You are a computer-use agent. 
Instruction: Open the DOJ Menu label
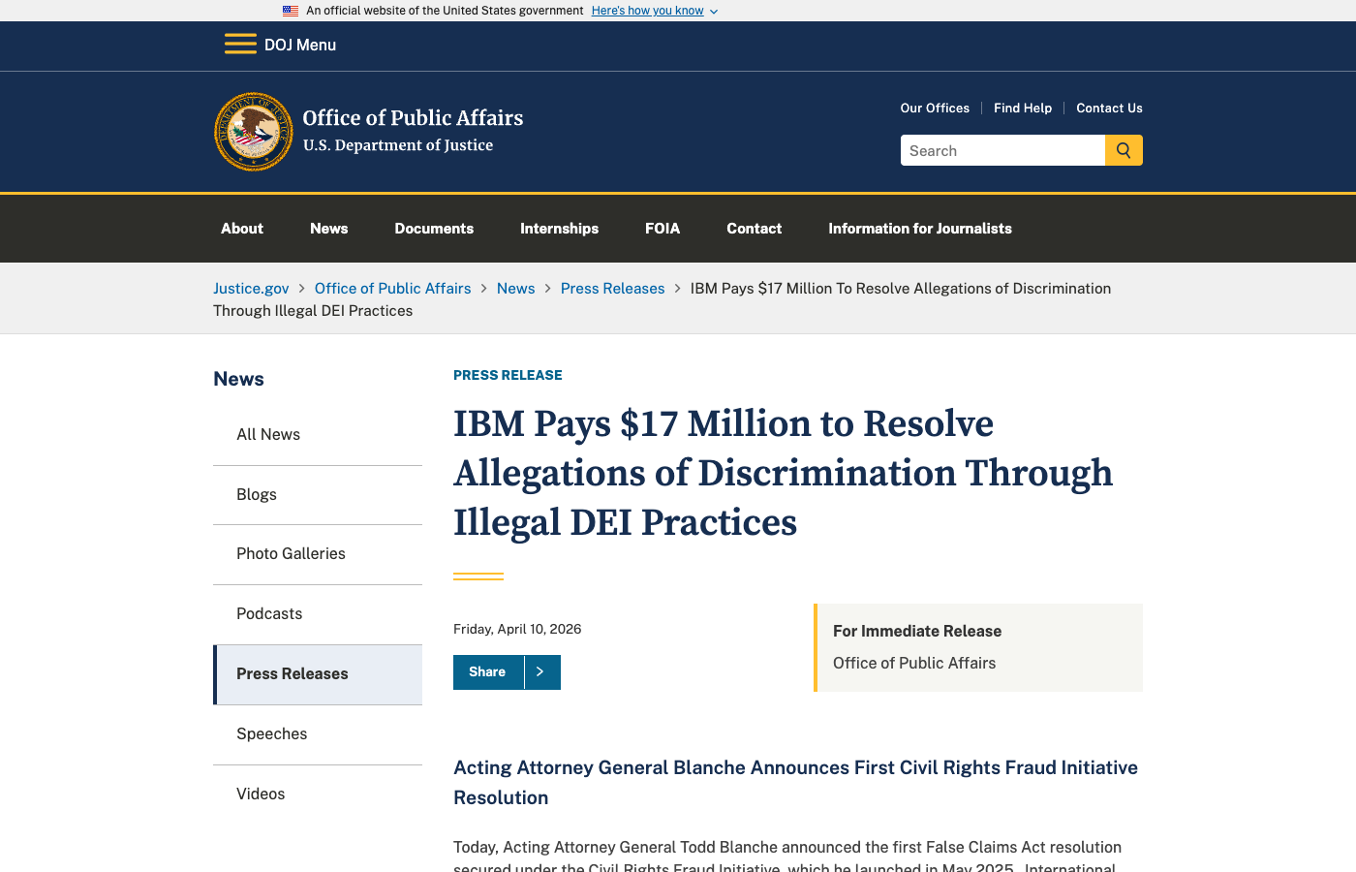click(x=300, y=45)
